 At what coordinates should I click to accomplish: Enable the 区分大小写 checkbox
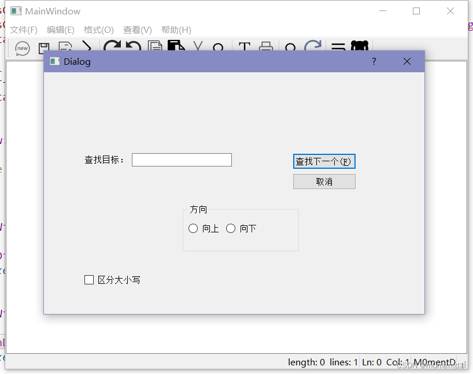click(x=89, y=280)
